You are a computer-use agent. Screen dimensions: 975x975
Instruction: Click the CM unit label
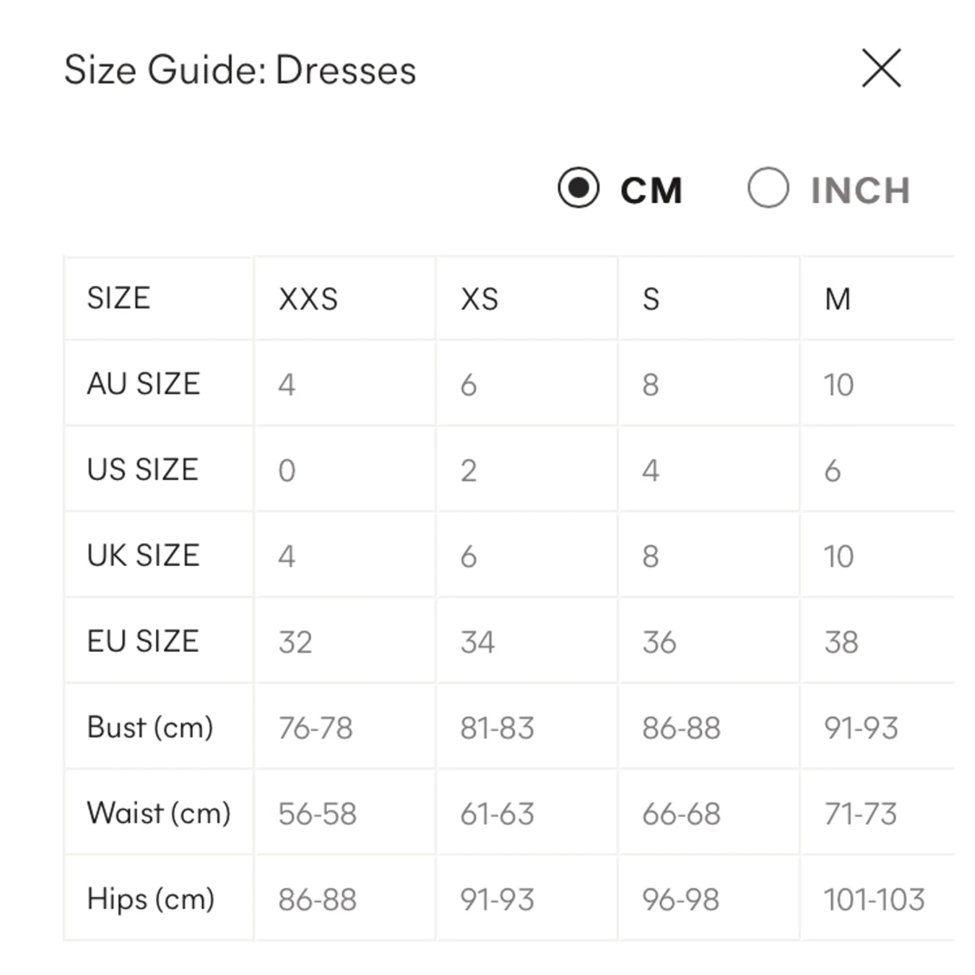click(x=652, y=191)
